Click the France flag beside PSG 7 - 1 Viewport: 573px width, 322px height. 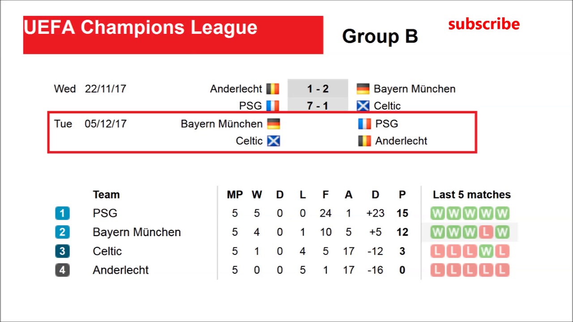273,106
